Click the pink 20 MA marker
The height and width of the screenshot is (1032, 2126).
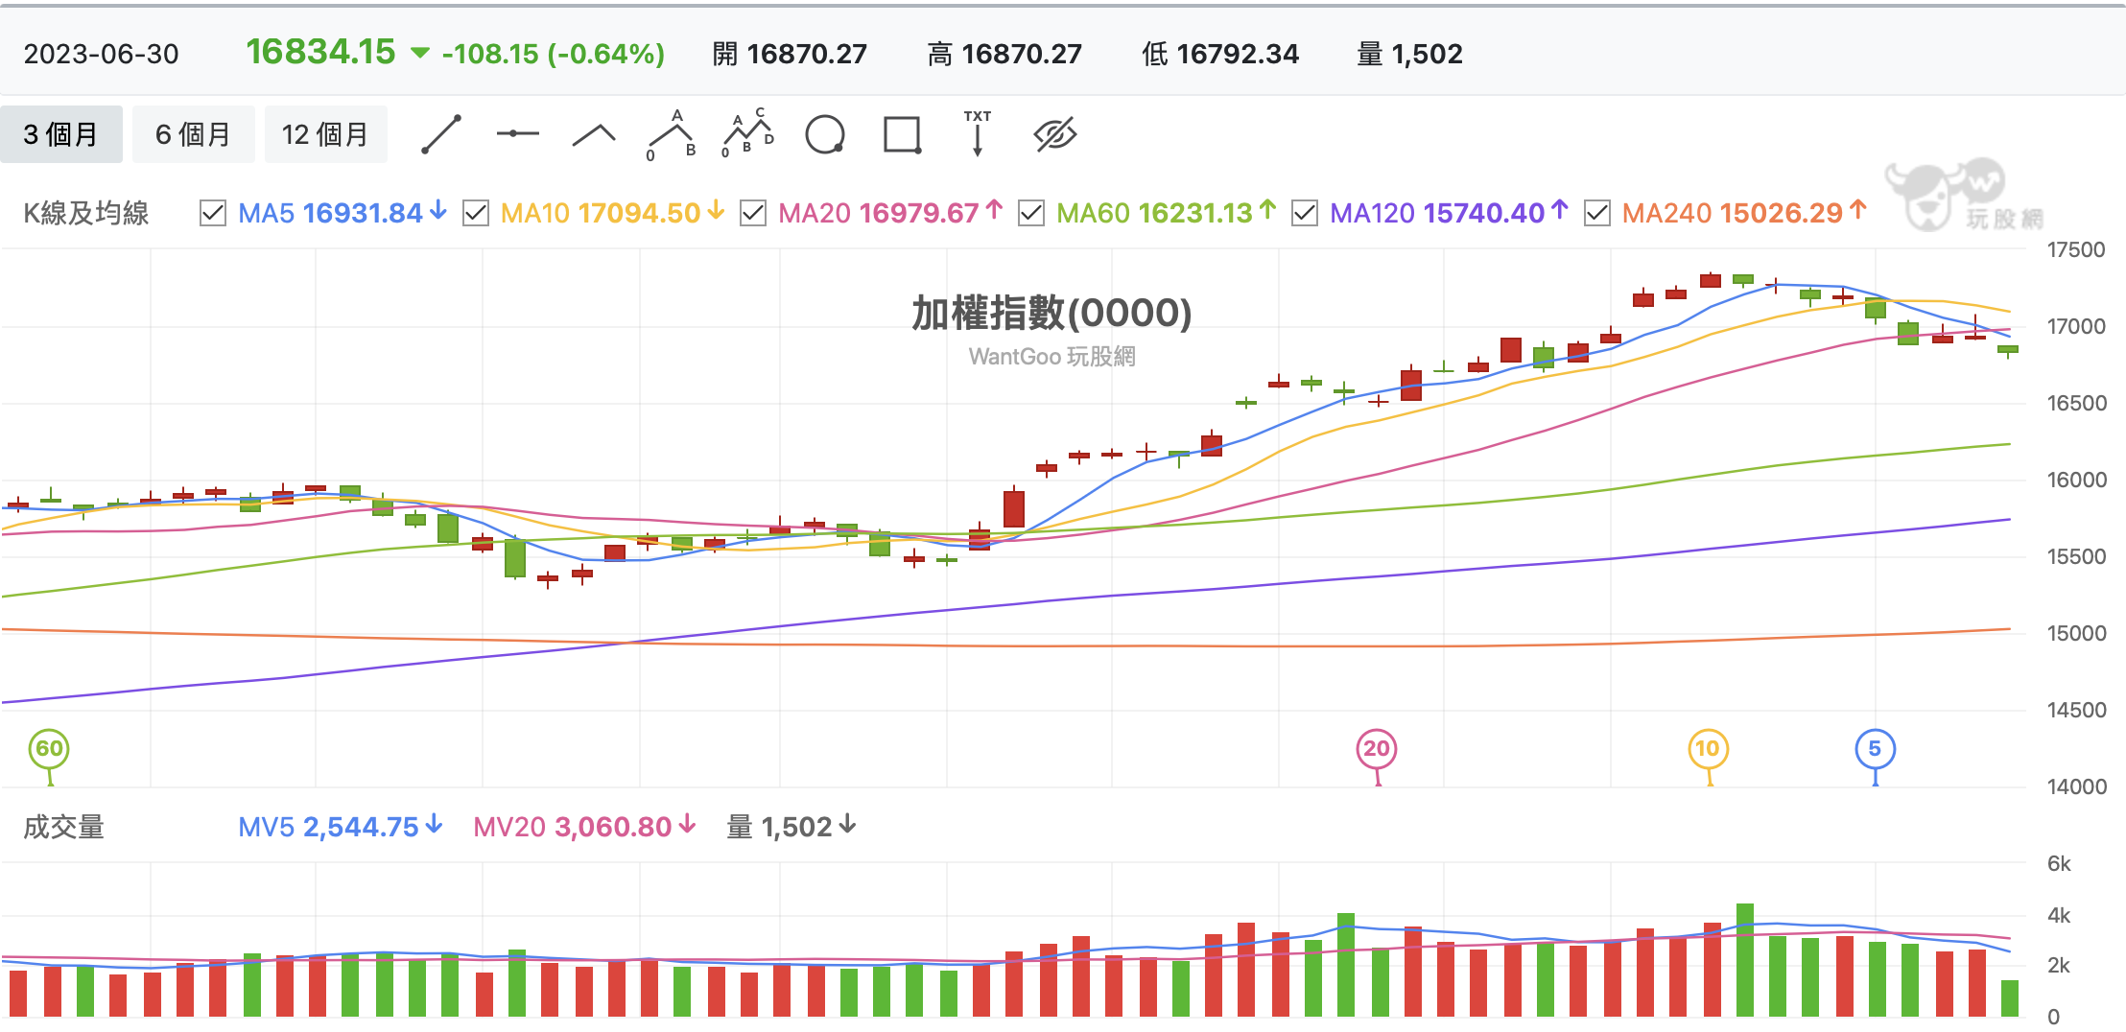(x=1377, y=749)
